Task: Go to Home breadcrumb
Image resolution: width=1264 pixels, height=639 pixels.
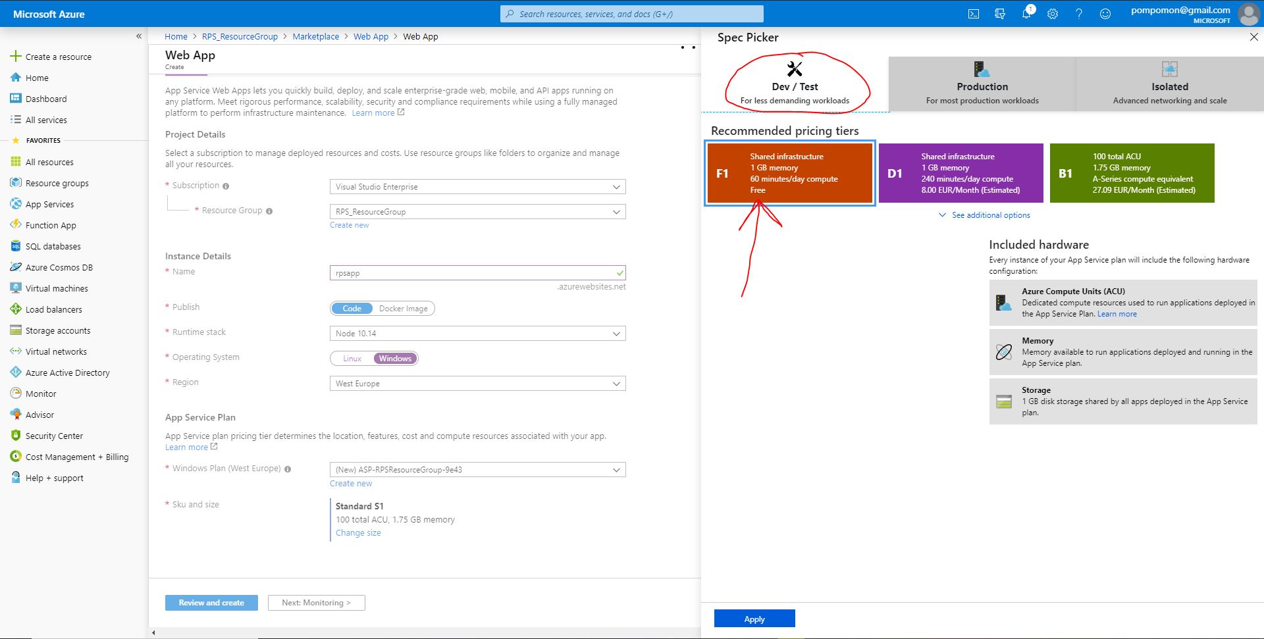Action: (x=176, y=37)
